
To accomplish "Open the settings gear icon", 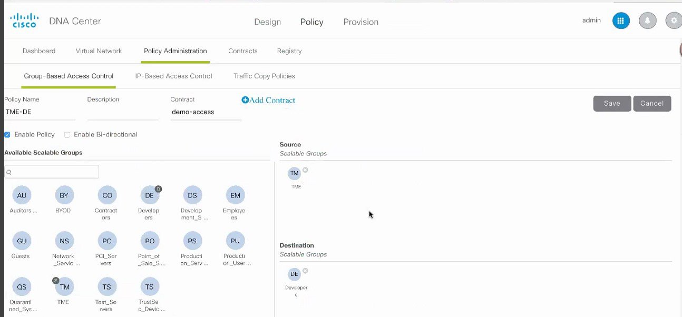I will 674,20.
